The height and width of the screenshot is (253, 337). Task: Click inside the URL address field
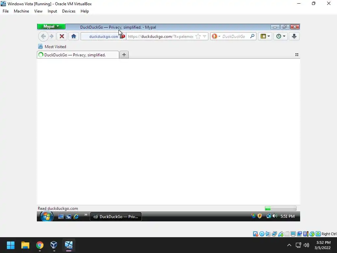[x=161, y=36]
